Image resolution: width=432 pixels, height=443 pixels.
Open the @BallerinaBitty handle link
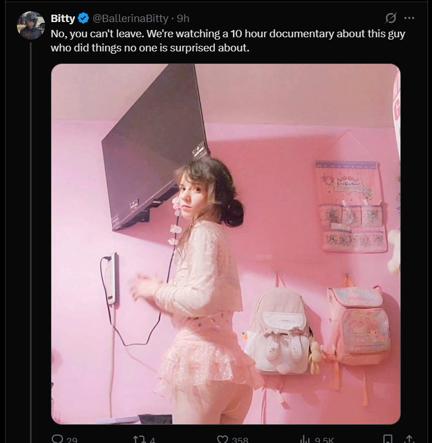(131, 18)
